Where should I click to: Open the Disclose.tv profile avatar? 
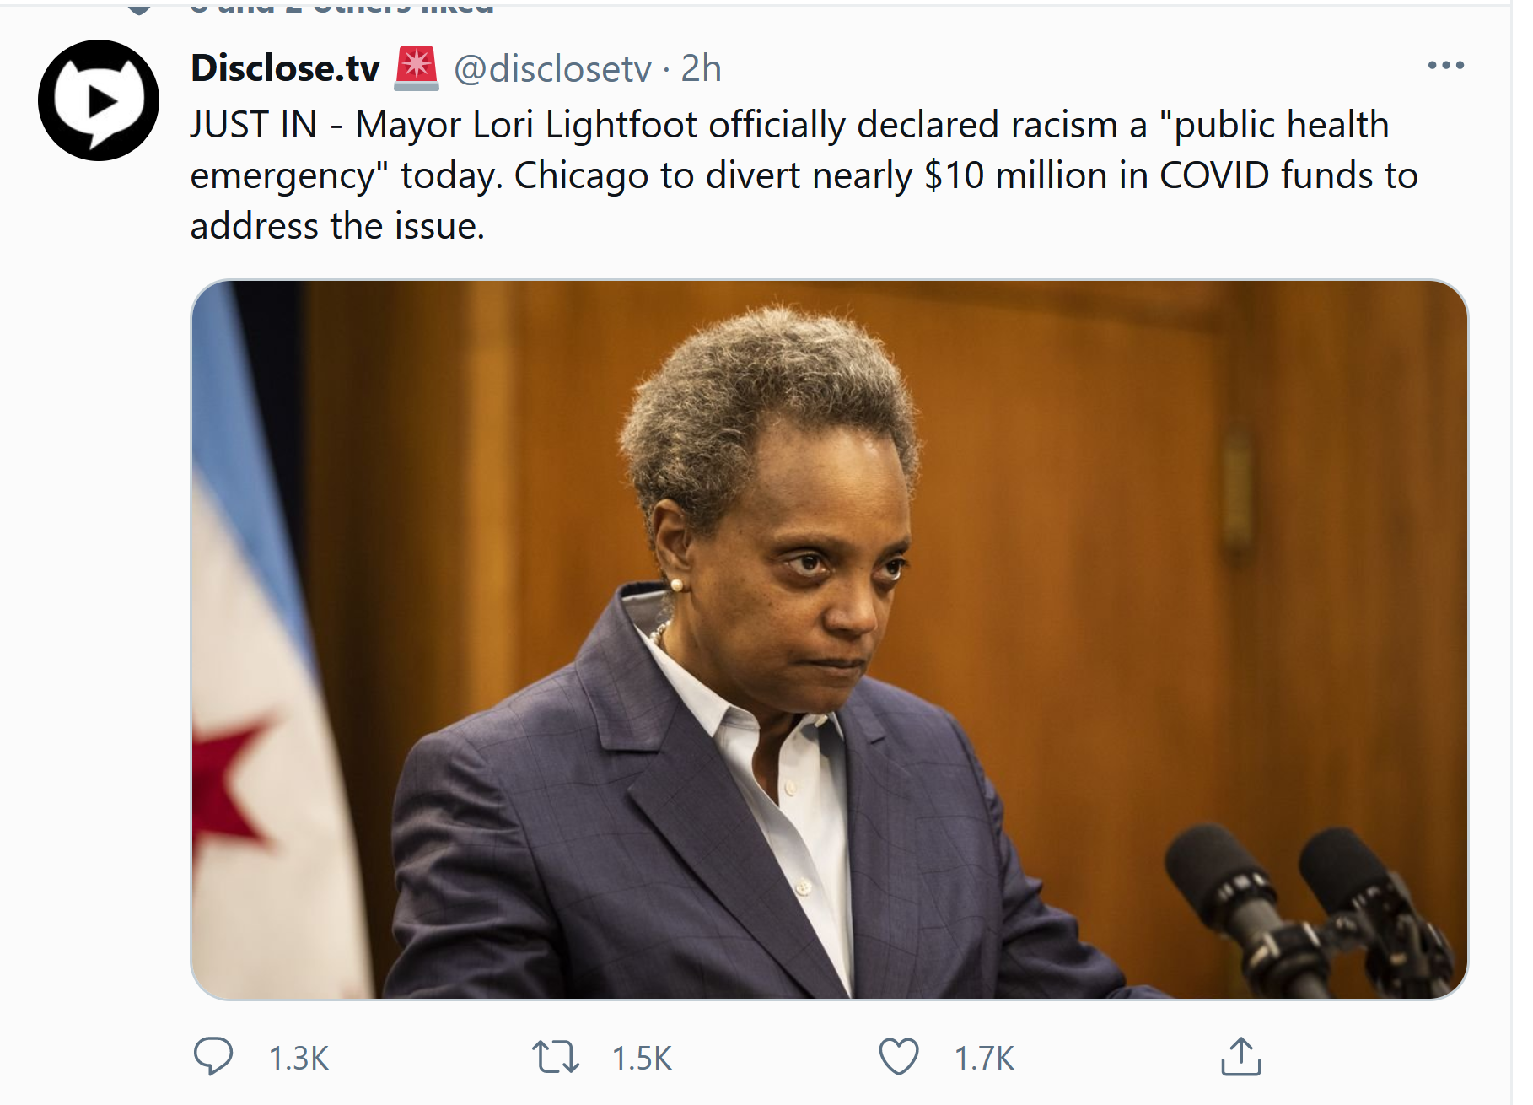[x=99, y=100]
